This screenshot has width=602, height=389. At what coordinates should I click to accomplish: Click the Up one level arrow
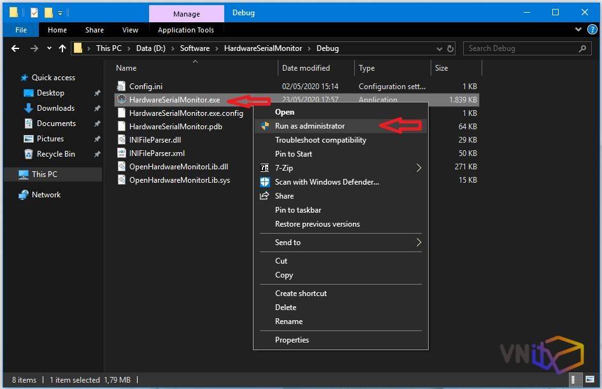(x=62, y=48)
